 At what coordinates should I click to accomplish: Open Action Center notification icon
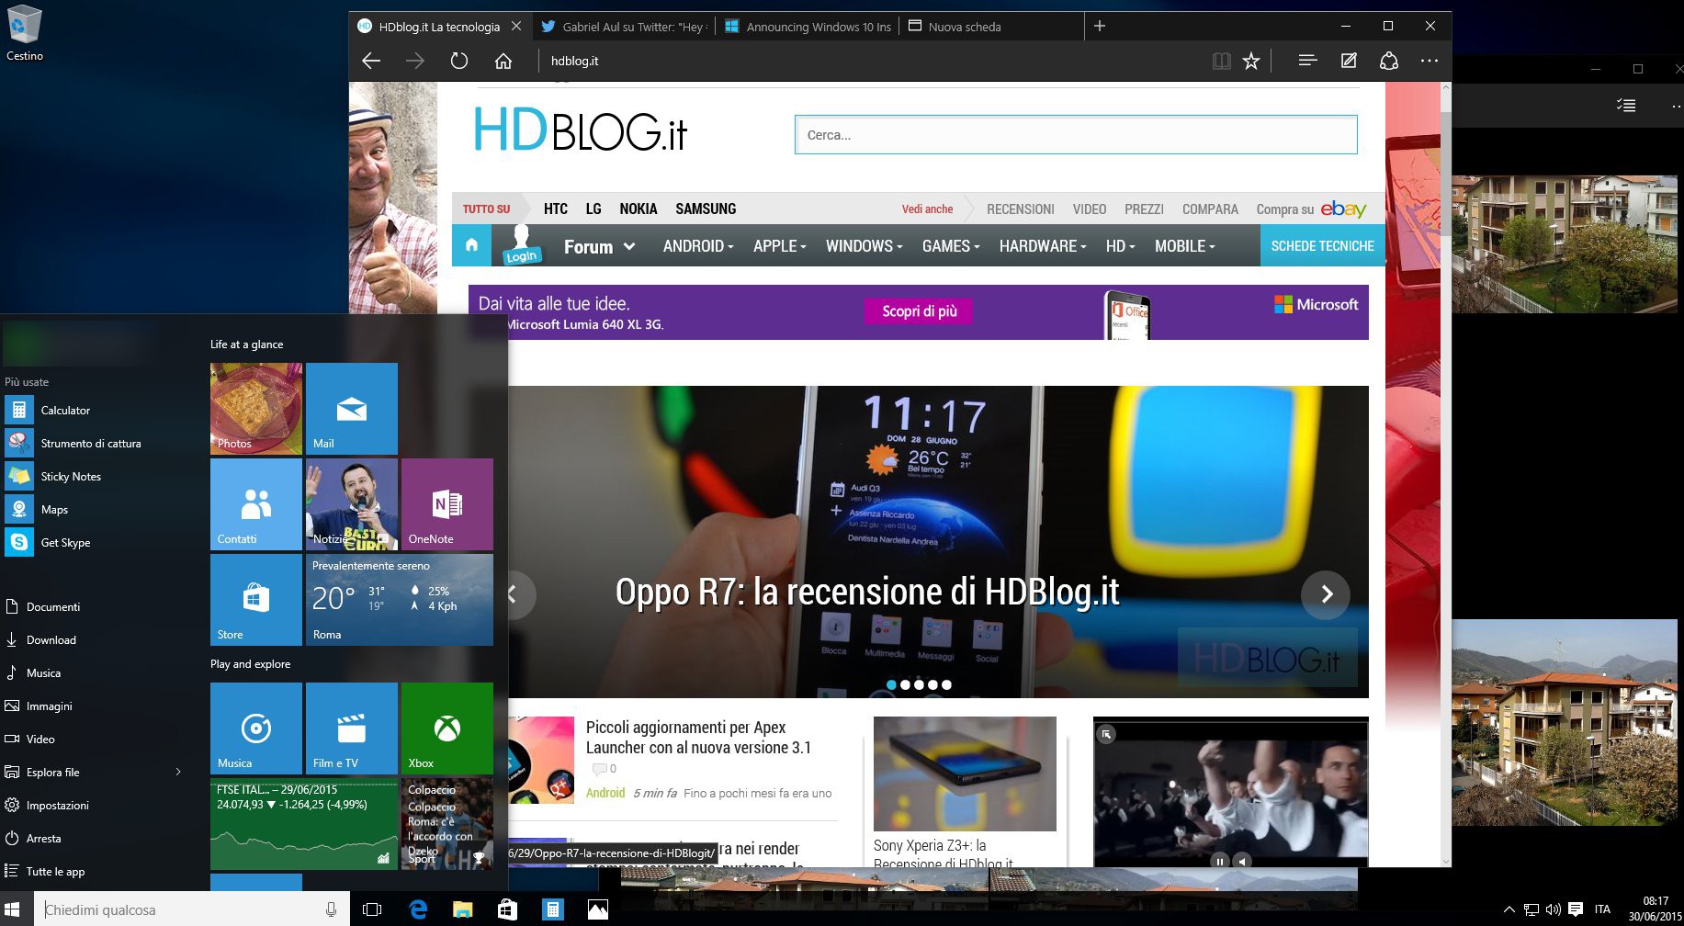point(1575,909)
